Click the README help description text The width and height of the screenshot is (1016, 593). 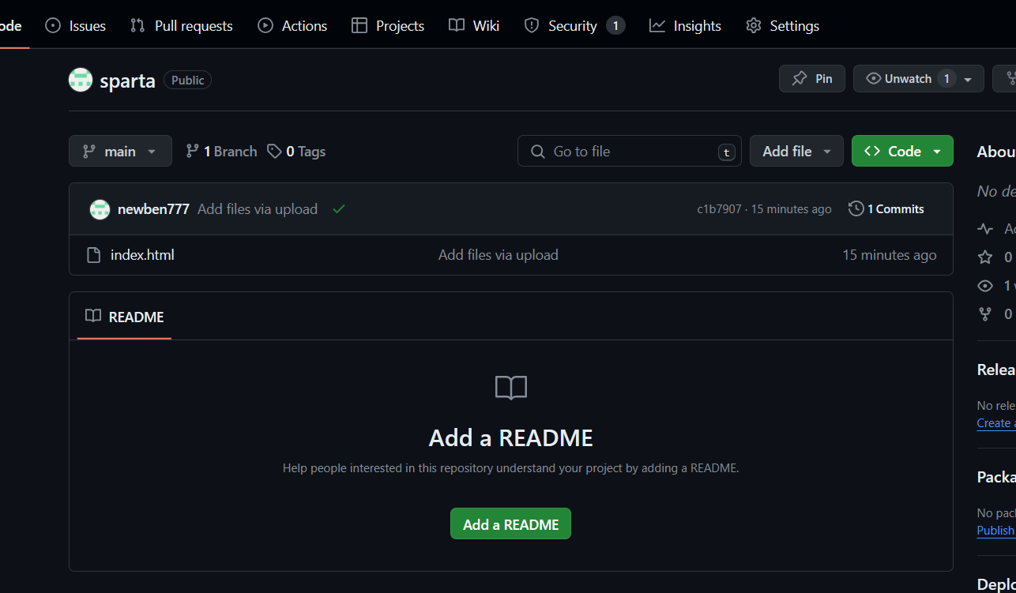pos(511,467)
